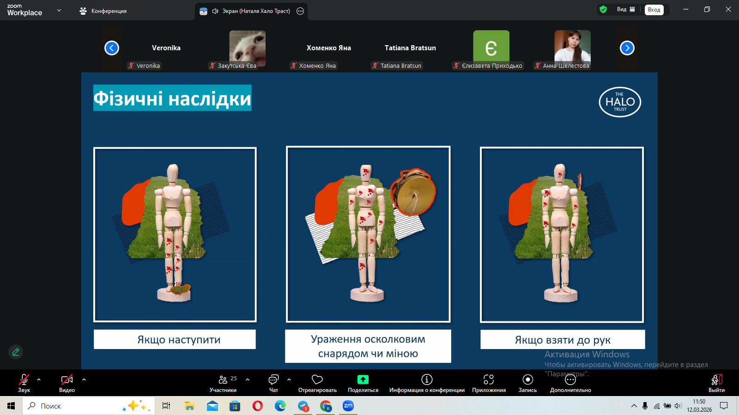Toggle microphone with the Звук button
The height and width of the screenshot is (415, 739).
[x=24, y=383]
